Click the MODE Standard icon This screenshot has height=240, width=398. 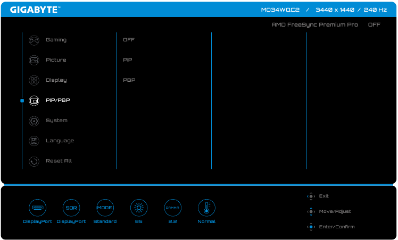[x=105, y=208]
